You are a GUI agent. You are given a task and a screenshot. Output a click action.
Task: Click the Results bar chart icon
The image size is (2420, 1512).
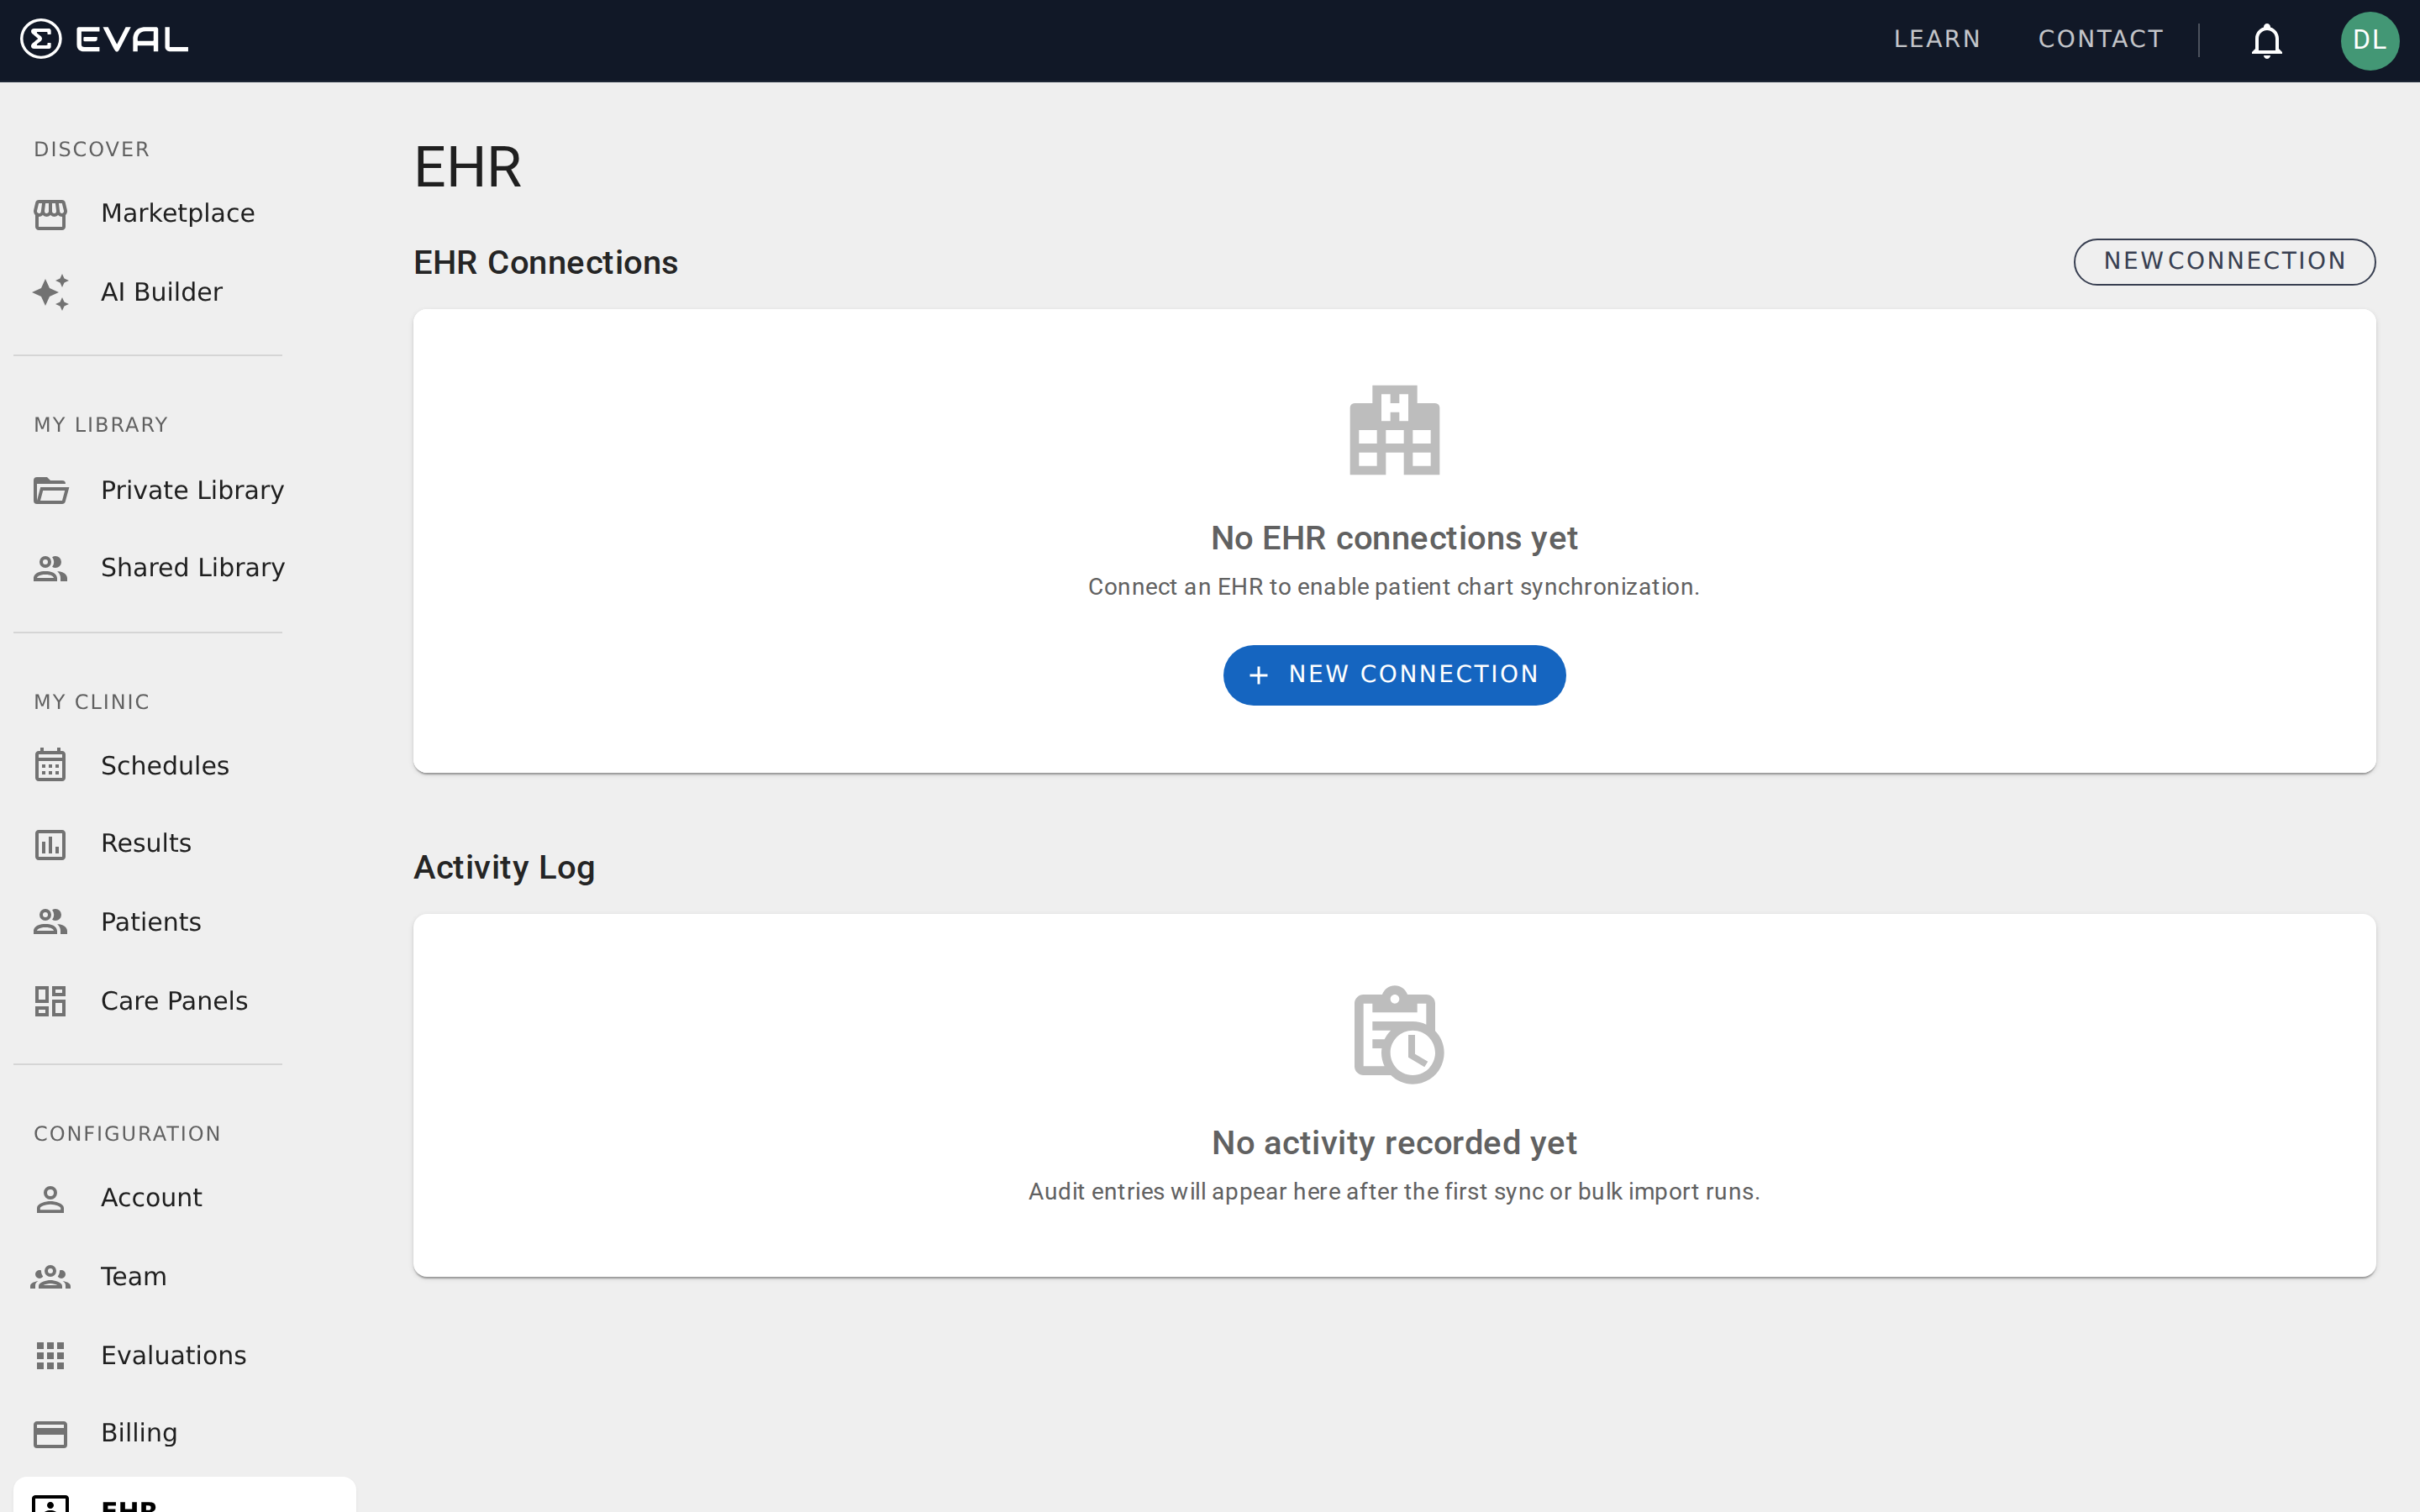(51, 844)
